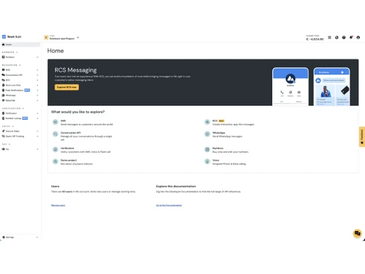
Task: Click the second phone mockup in banner
Action: tap(331, 87)
